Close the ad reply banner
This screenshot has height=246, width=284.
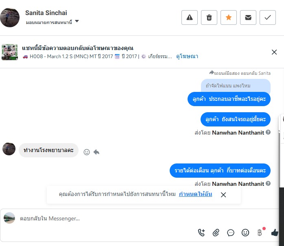point(274,52)
